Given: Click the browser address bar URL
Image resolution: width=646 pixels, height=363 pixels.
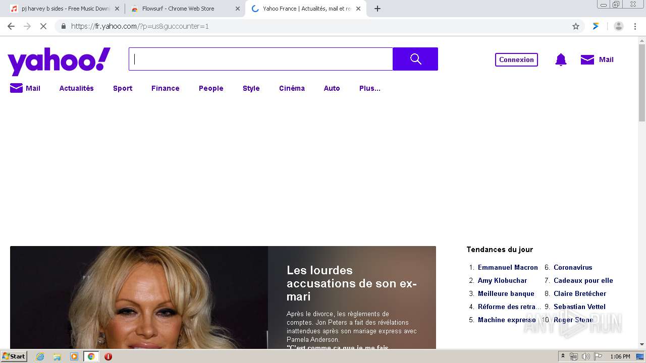Looking at the screenshot, I should point(140,26).
